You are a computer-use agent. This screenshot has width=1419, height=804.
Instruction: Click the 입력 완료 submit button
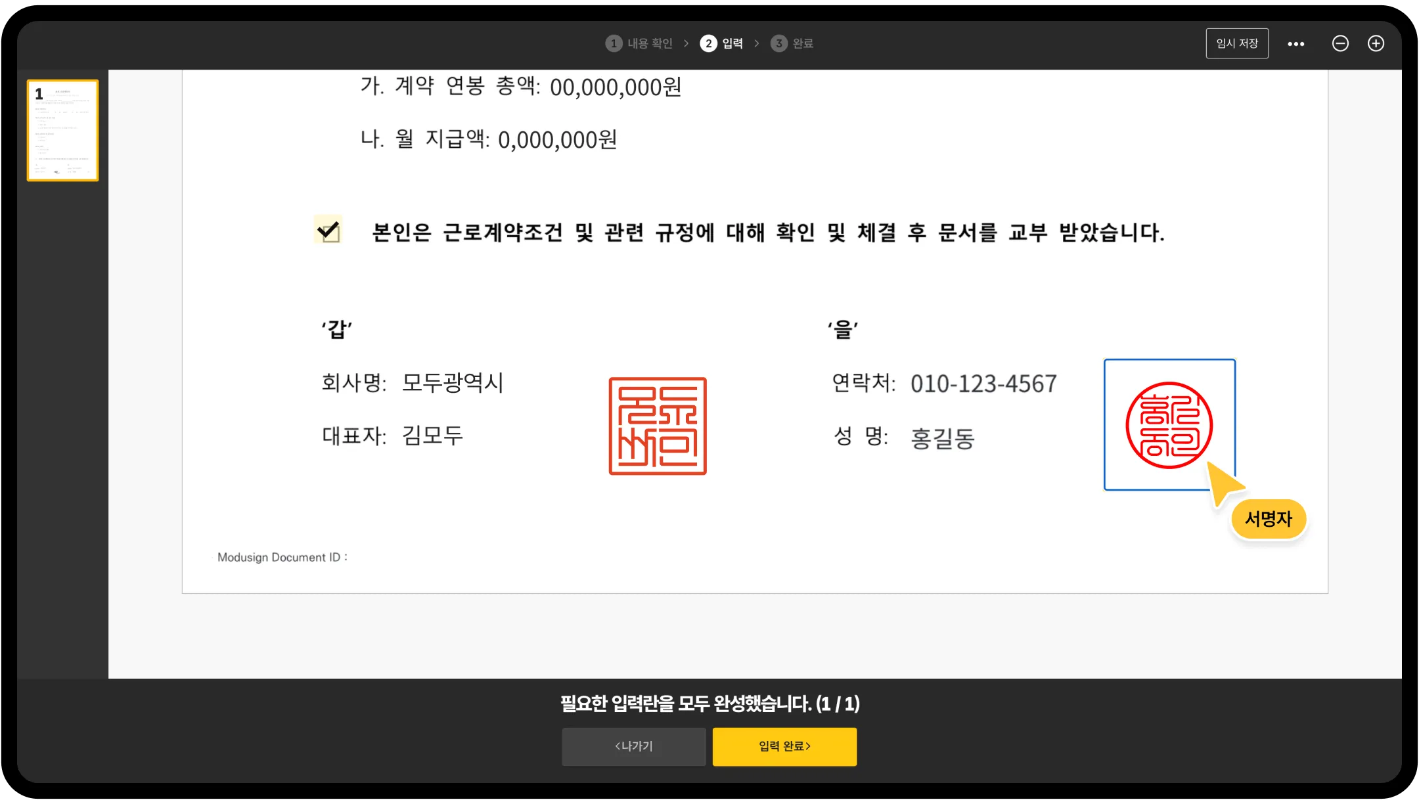click(x=785, y=746)
